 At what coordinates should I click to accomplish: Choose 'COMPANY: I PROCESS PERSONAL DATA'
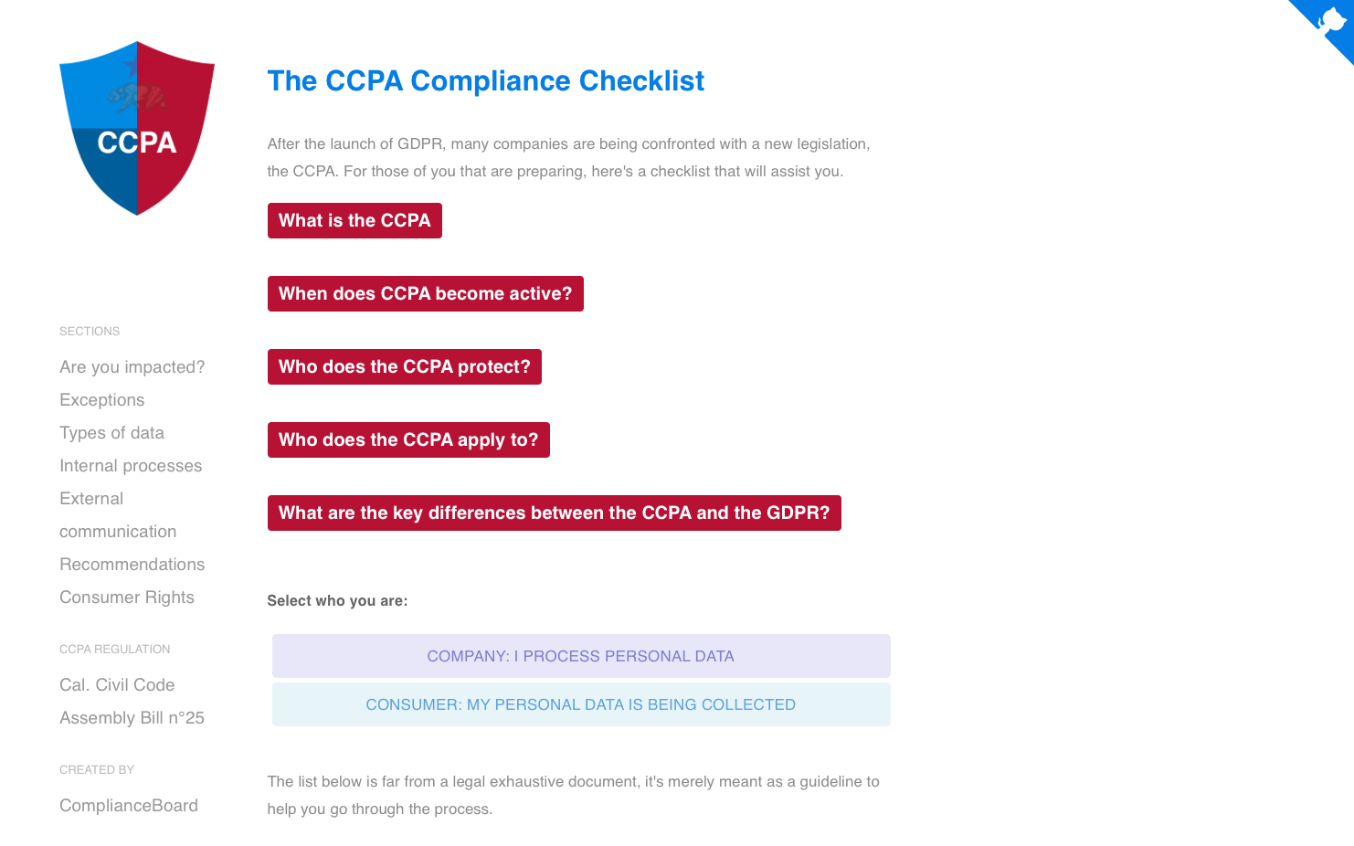pos(581,655)
